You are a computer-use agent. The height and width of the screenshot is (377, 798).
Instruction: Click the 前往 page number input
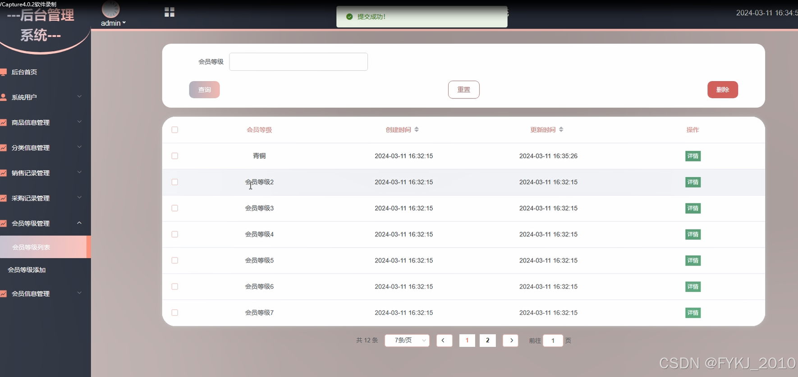[x=553, y=340]
